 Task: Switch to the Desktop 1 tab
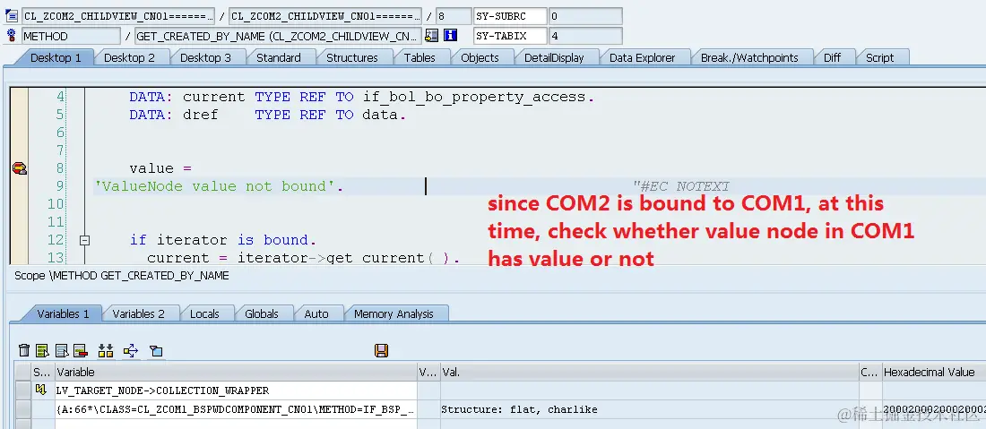tap(56, 58)
